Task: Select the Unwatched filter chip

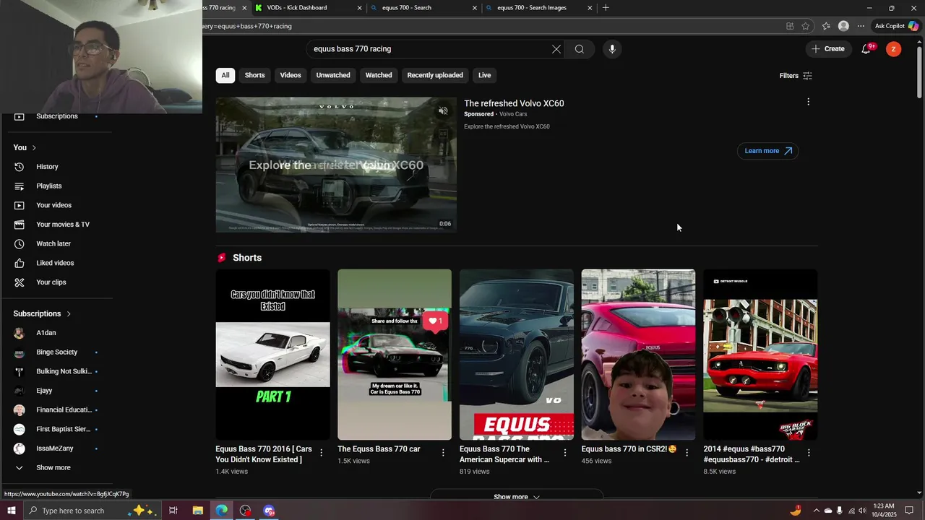Action: (333, 75)
